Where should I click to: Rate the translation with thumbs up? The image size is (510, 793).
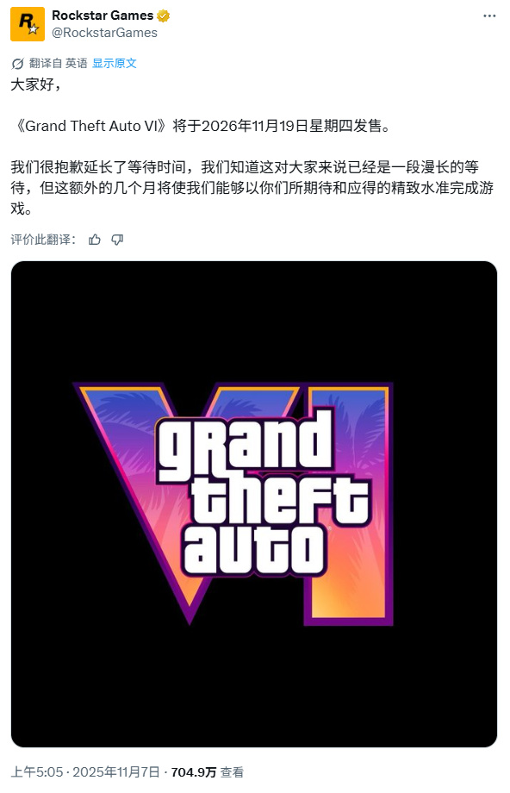(95, 240)
